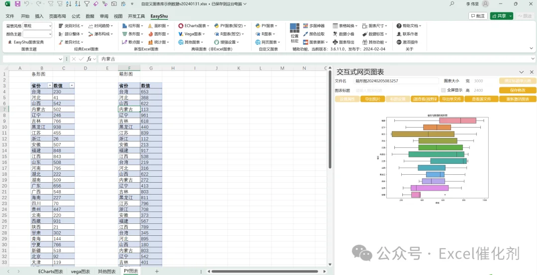Screen dimensions: 537x275
Task: Switch to the 插入 ribbon tab
Action: pos(39,16)
